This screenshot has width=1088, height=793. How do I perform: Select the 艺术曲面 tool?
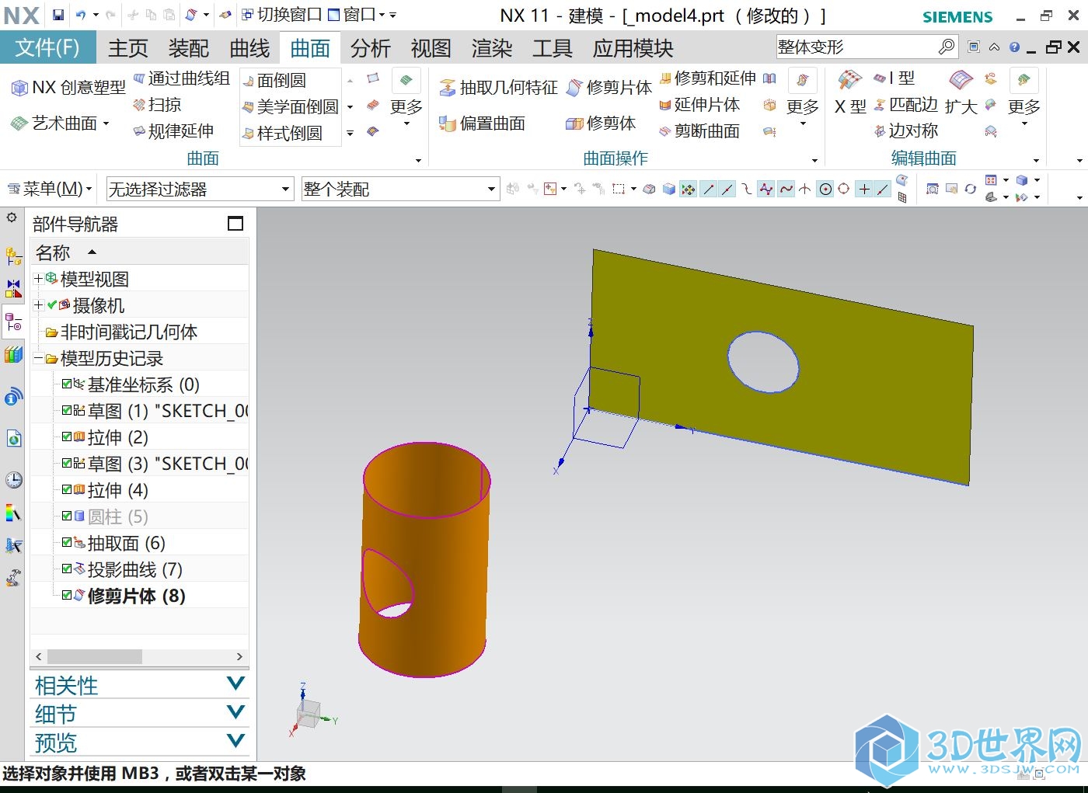click(x=59, y=123)
